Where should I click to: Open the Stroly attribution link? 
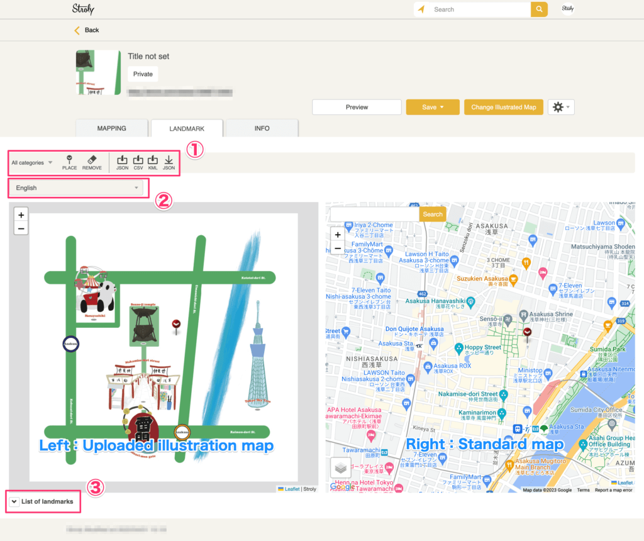tap(309, 489)
